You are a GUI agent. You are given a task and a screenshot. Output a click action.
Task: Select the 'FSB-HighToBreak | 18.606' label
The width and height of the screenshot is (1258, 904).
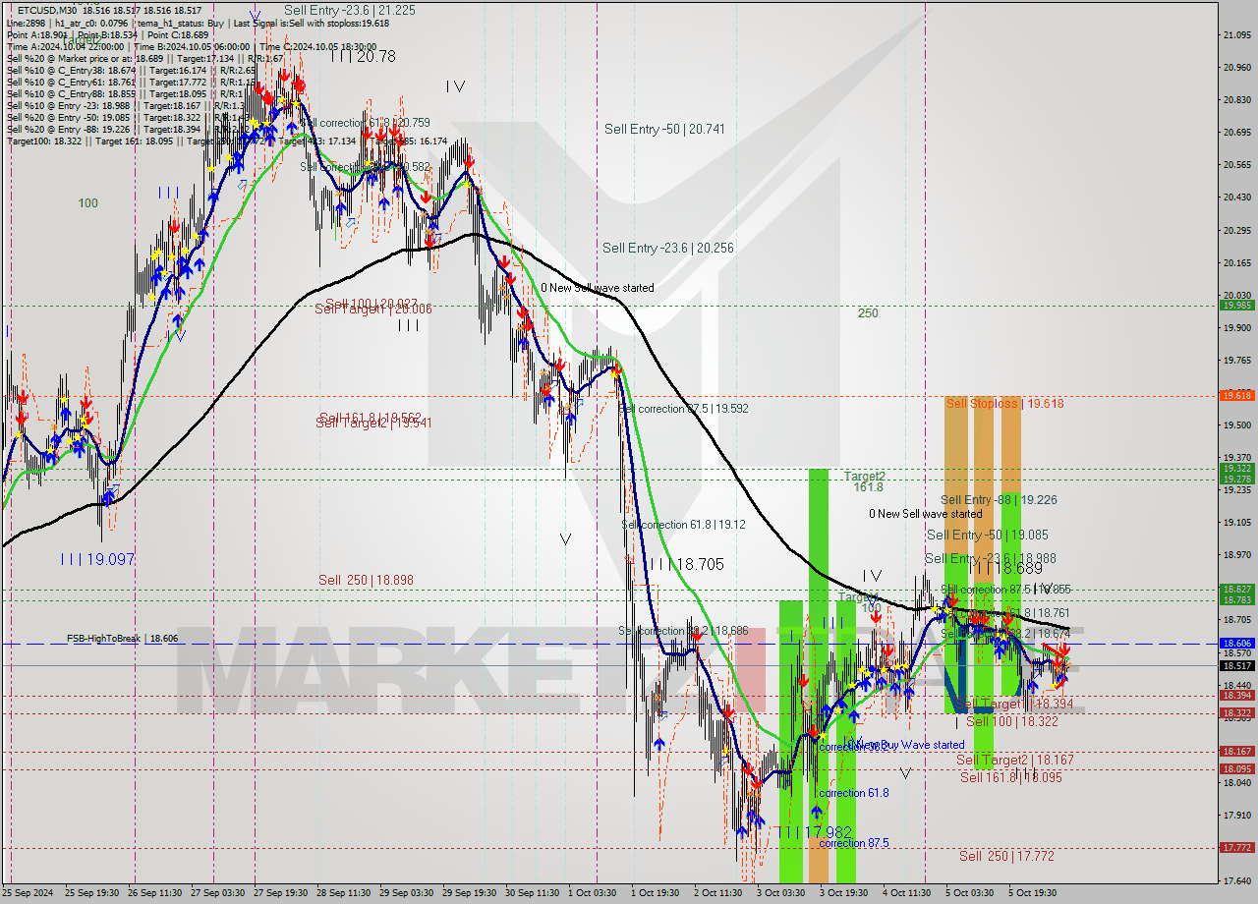click(122, 639)
